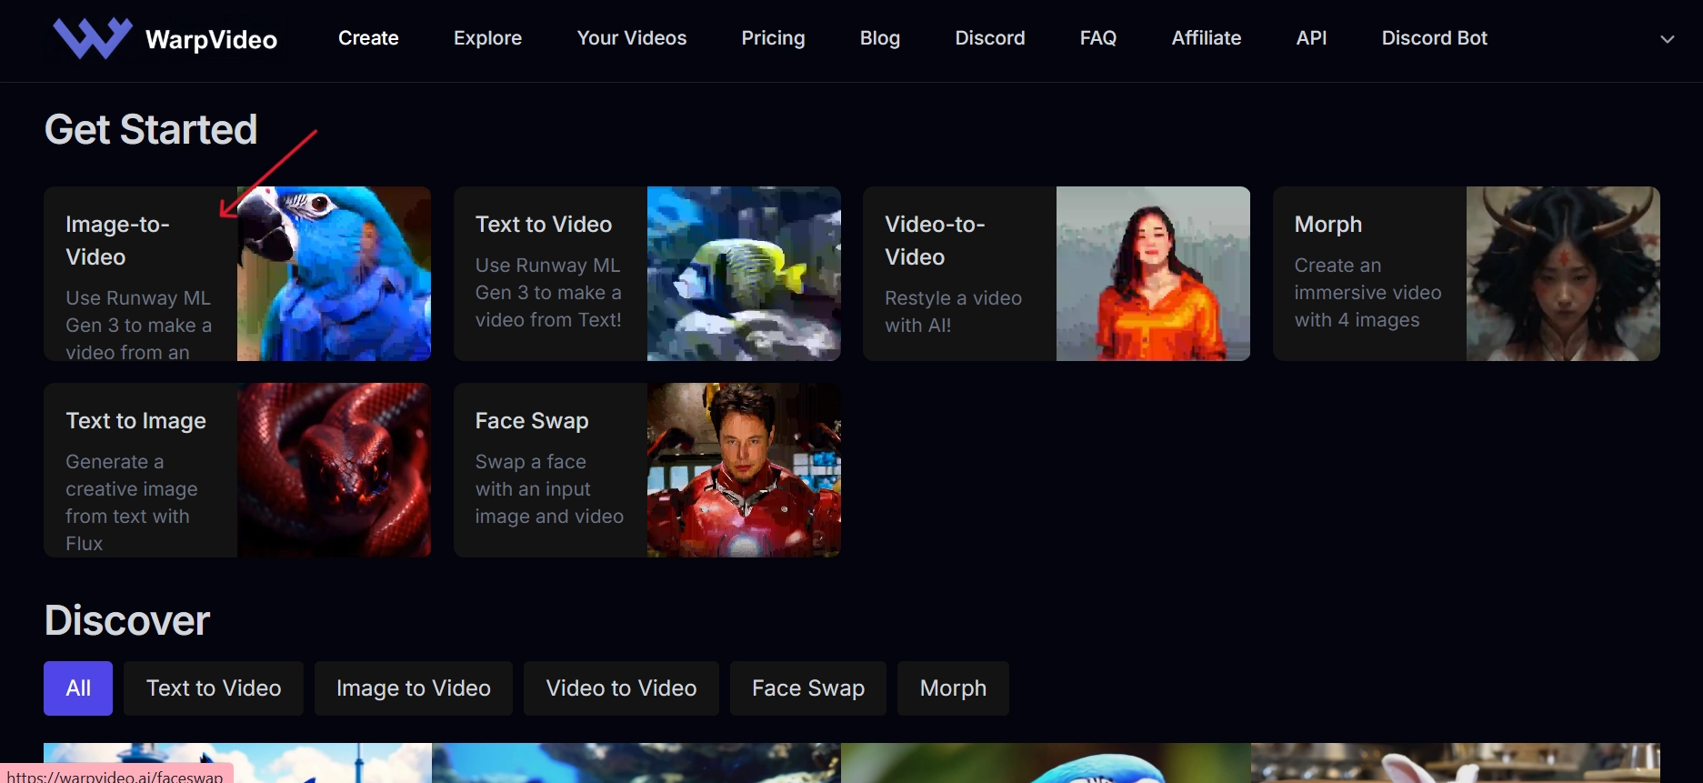Expand the navigation chevron dropdown
Screen dimensions: 1703x783
(1668, 39)
